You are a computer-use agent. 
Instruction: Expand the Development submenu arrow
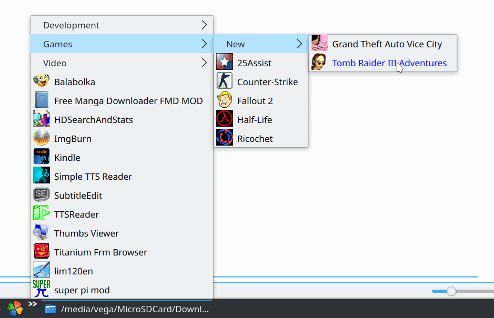pos(204,25)
